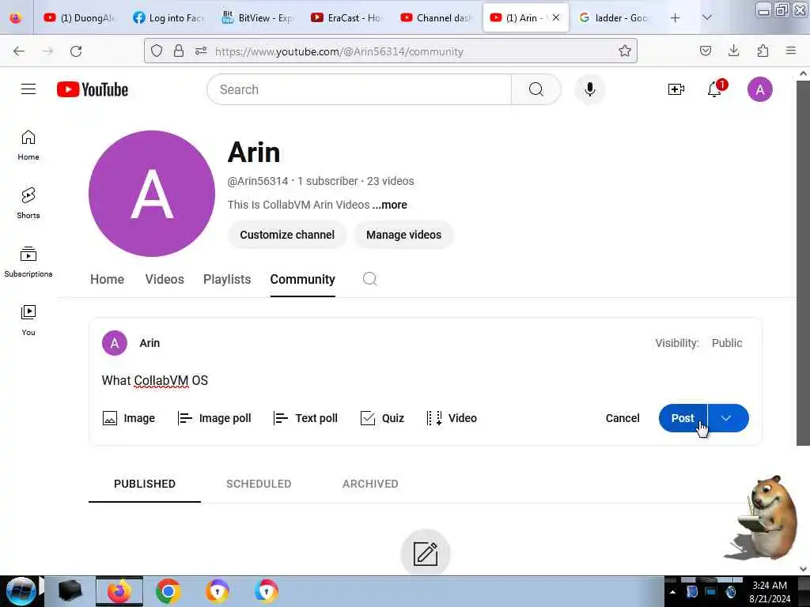Click the post text 'What CollabVM OS'
Image resolution: width=810 pixels, height=607 pixels.
coord(155,380)
